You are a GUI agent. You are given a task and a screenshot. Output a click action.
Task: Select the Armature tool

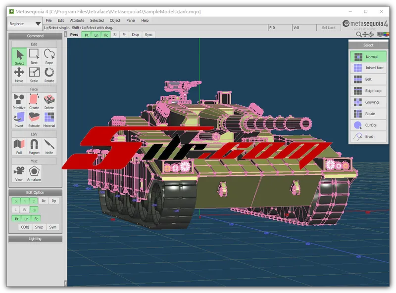[34, 173]
